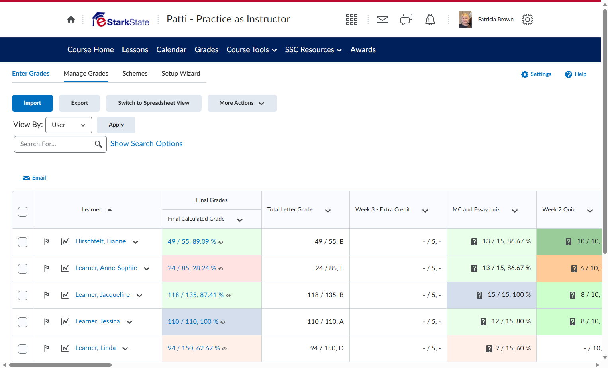Open the Setup Wizard tab
Image resolution: width=608 pixels, height=368 pixels.
click(181, 74)
